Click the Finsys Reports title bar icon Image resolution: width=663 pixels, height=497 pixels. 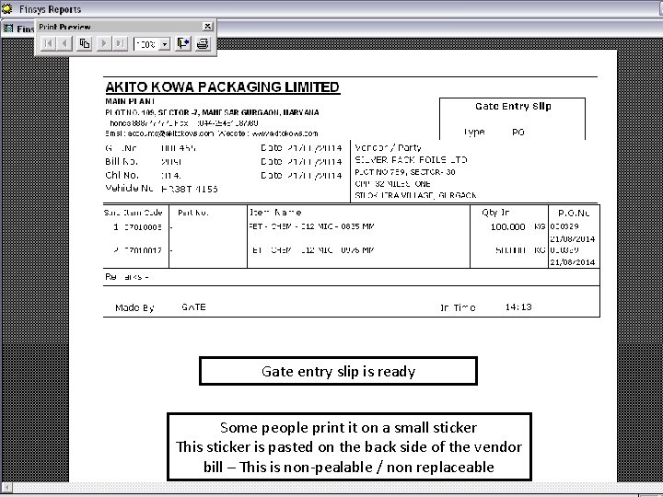[x=7, y=8]
